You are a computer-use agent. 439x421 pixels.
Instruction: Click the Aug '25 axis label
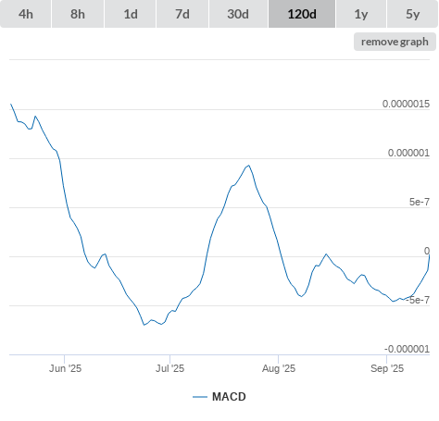(279, 368)
